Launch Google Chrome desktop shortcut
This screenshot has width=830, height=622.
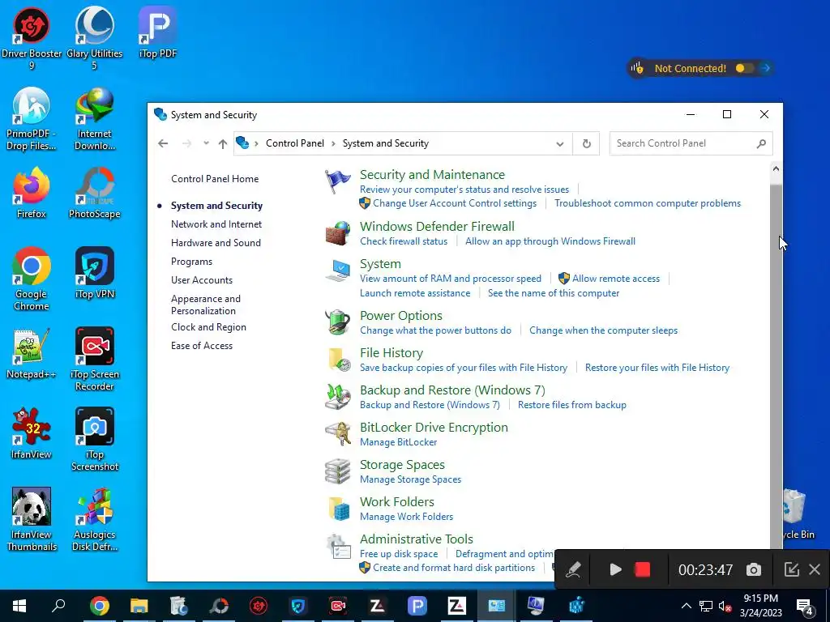(x=32, y=279)
